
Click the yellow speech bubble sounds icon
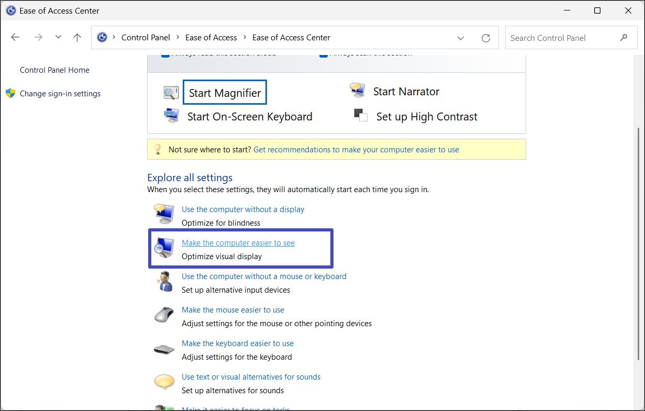[x=164, y=382]
